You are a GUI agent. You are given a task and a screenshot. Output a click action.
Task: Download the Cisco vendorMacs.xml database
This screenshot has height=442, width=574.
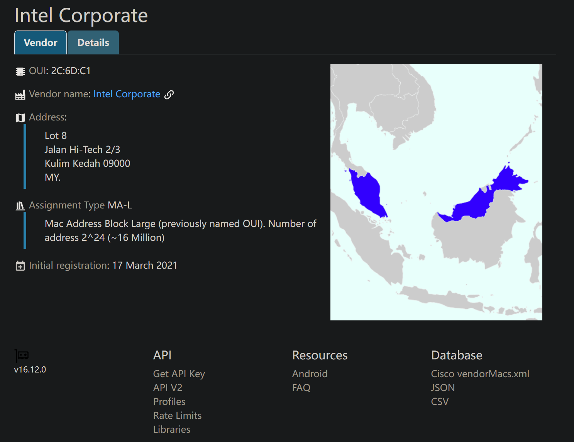pos(480,374)
